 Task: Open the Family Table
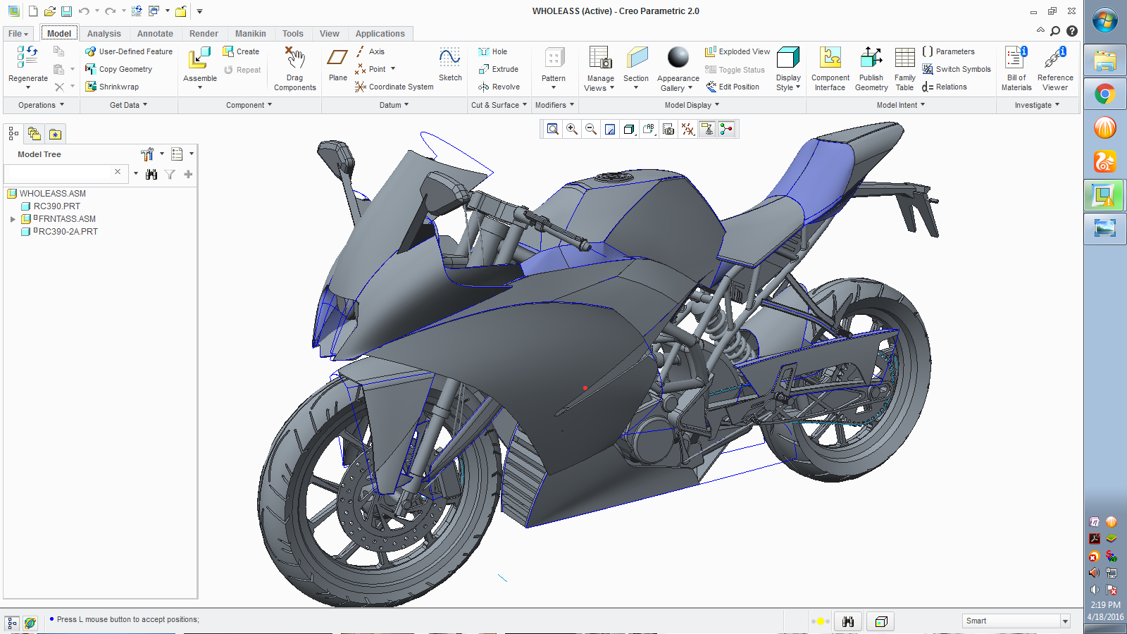coord(905,58)
